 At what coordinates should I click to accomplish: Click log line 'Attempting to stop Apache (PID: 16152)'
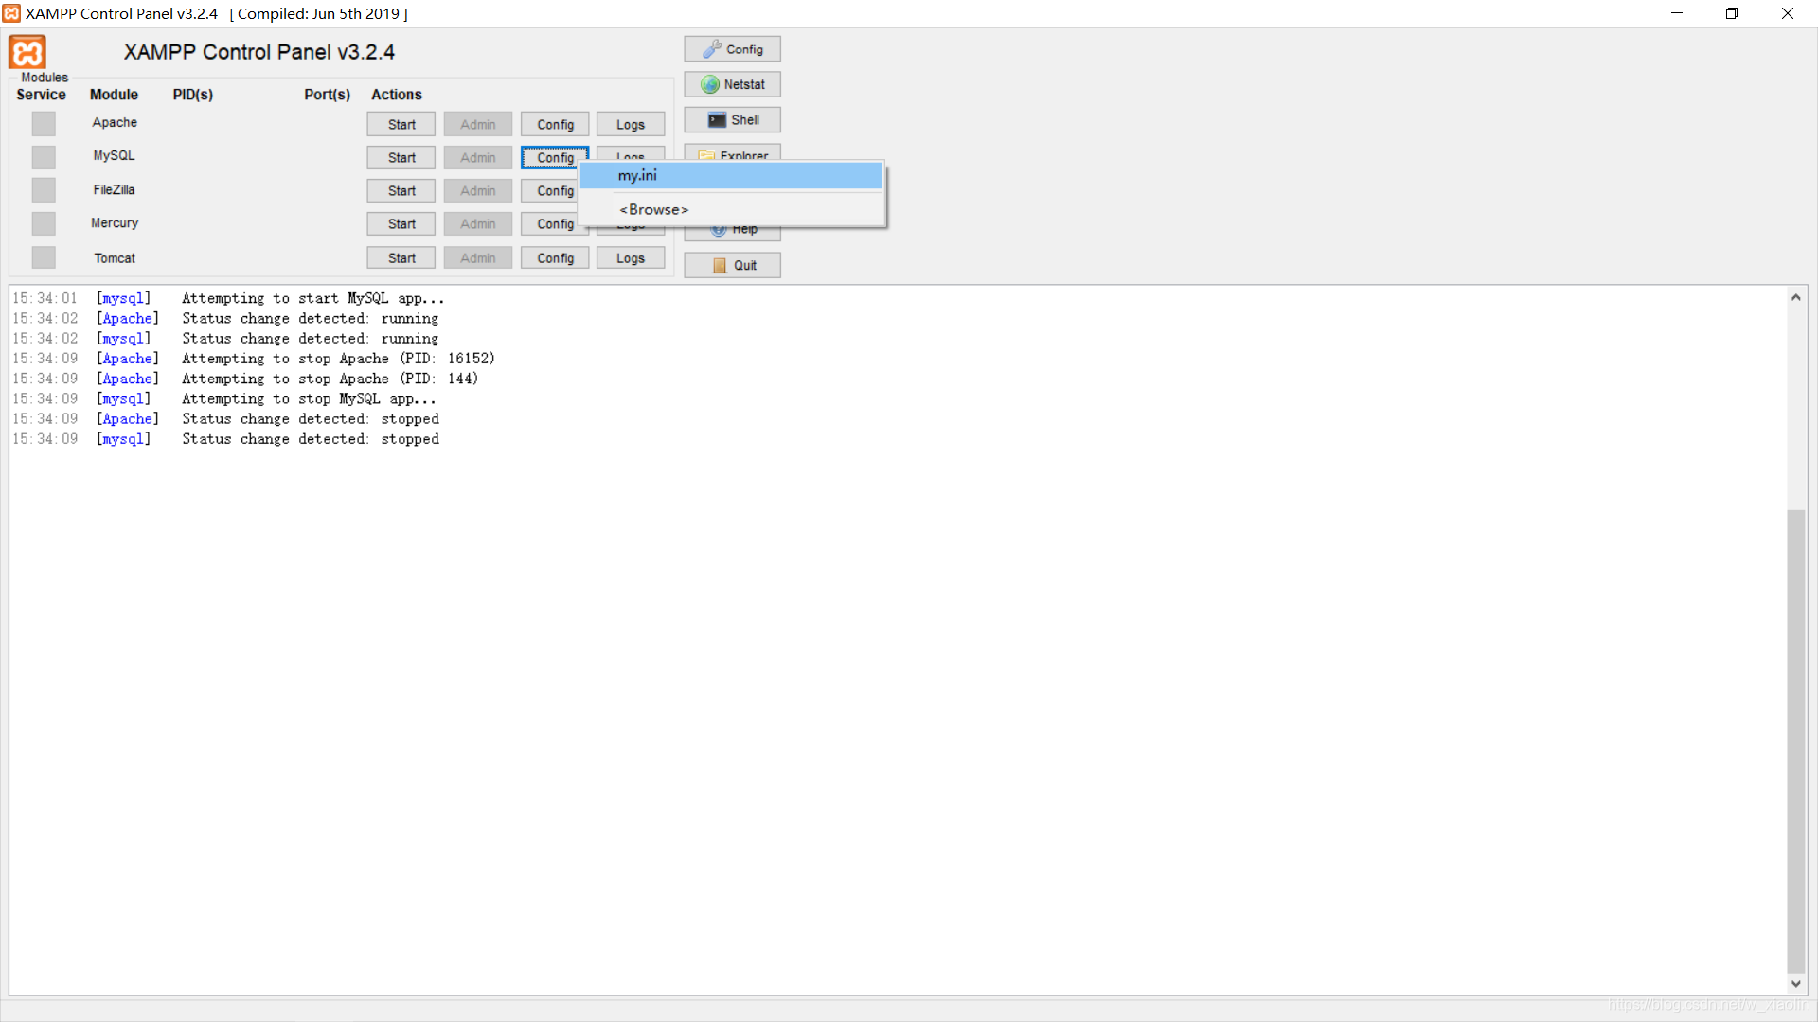coord(338,358)
